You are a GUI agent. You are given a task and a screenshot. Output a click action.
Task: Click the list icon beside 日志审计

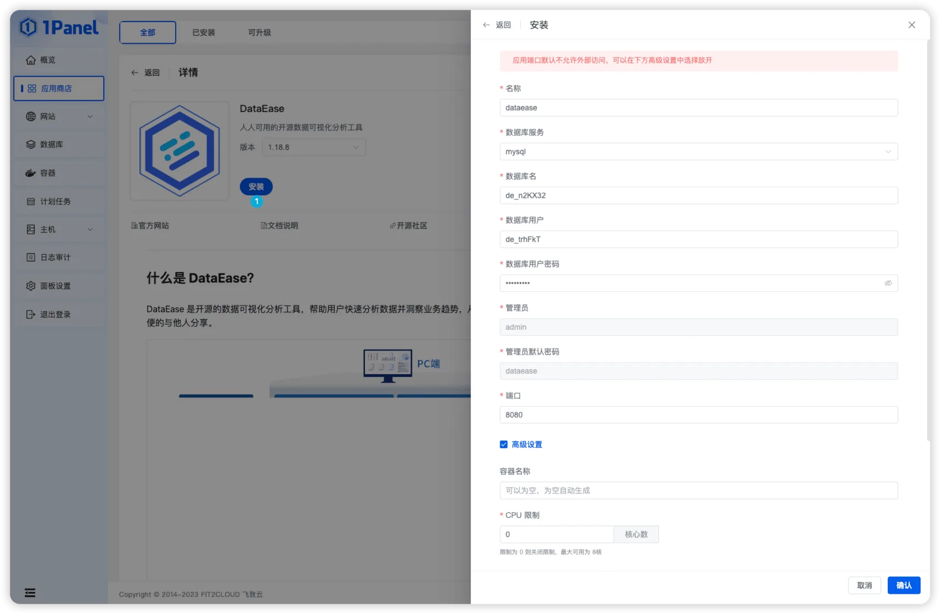click(x=31, y=257)
